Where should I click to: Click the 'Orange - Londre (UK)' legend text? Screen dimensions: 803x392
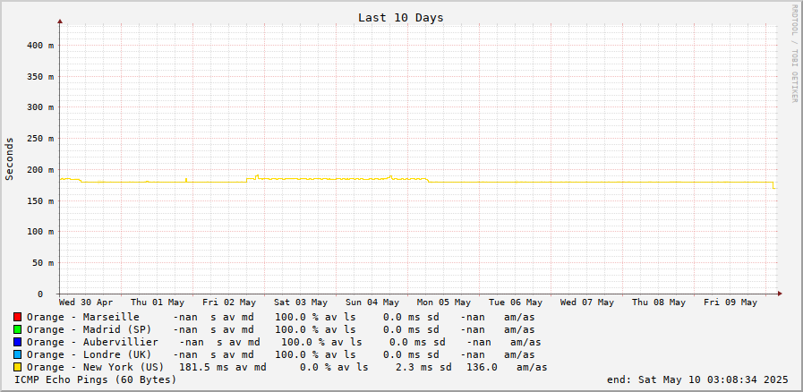90,354
